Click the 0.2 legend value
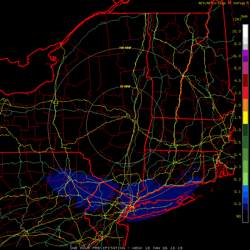This screenshot has width=250, height=250. [x=237, y=179]
